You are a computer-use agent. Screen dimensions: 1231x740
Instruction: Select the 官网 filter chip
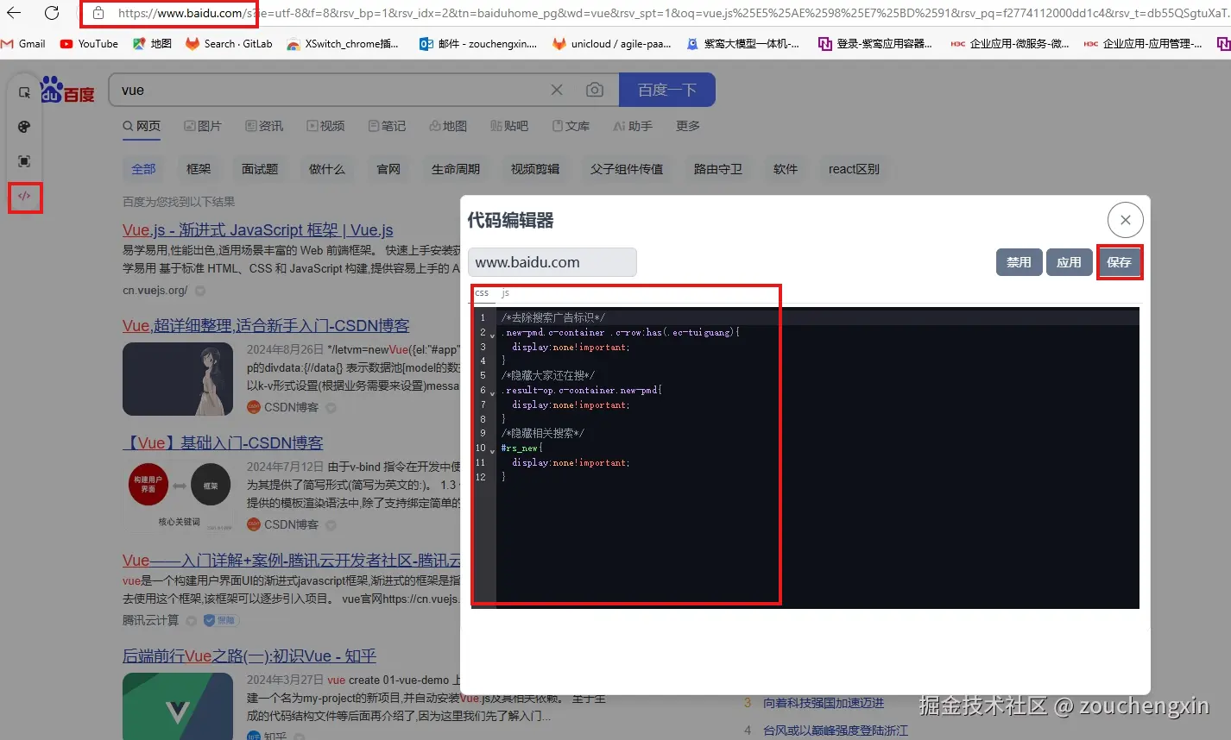(388, 169)
